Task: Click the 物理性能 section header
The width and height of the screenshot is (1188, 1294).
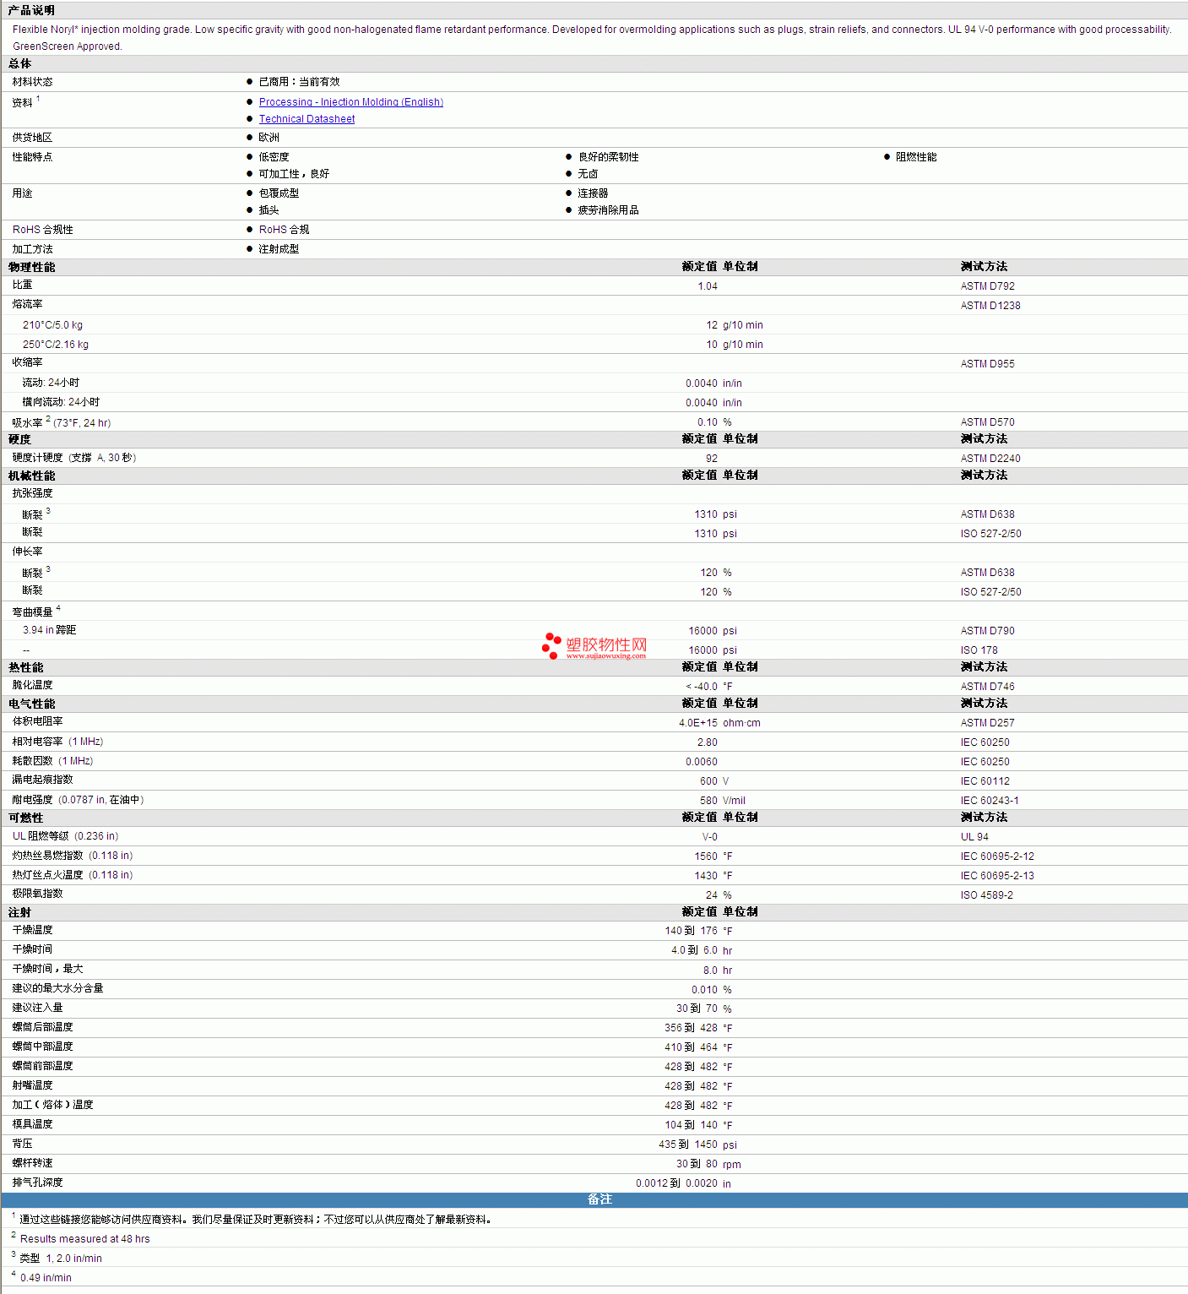Action: [x=31, y=267]
